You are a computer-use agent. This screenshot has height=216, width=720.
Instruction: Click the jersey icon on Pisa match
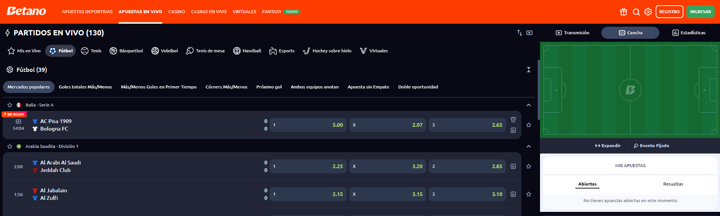coord(513,120)
